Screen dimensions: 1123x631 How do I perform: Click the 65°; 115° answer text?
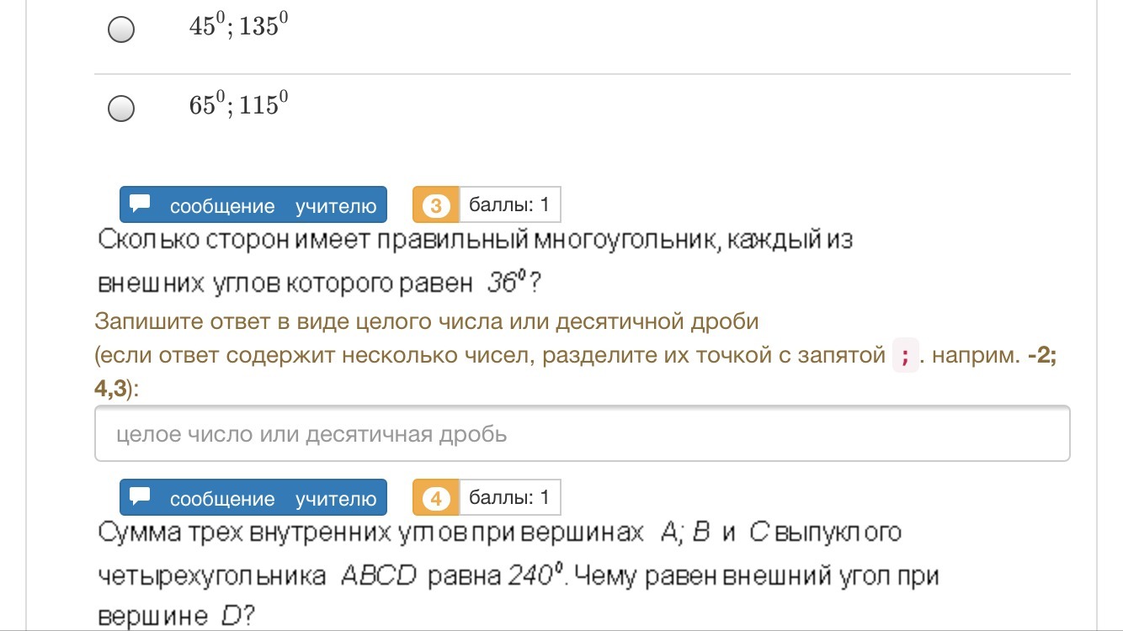pos(239,104)
